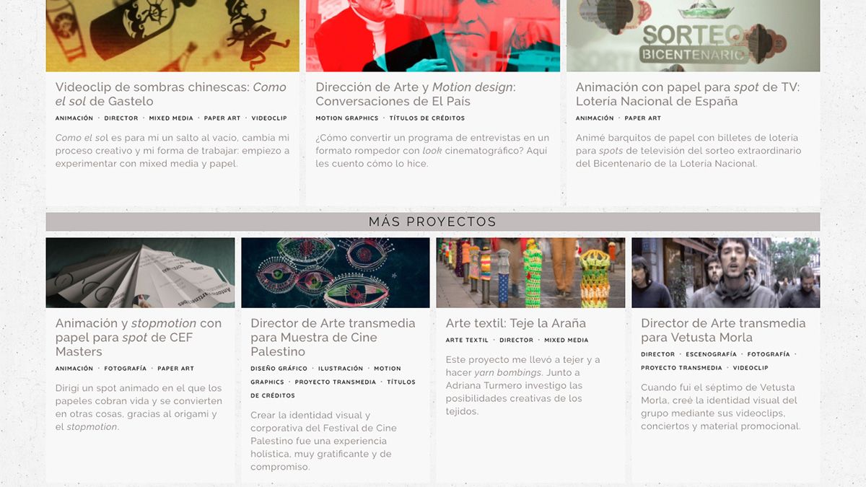
Task: Click the MOTION GRAPHICS tag under El País project
Action: [346, 118]
